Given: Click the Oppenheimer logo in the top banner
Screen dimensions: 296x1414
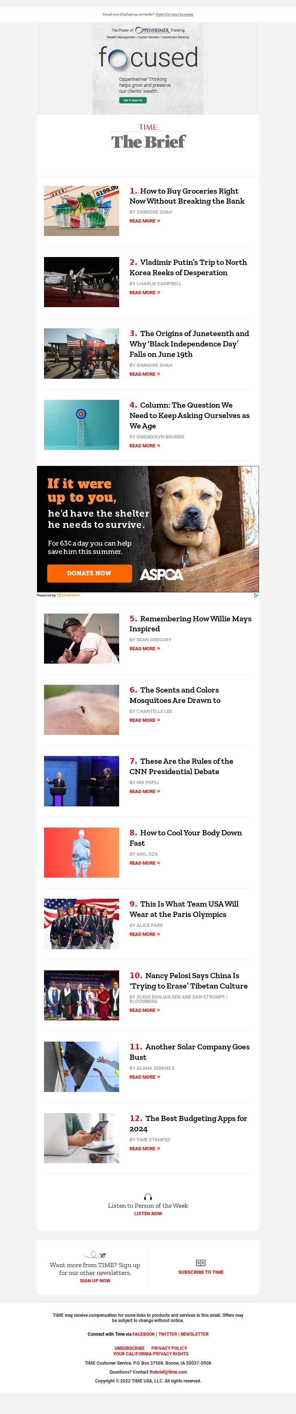Looking at the screenshot, I should click(x=152, y=30).
